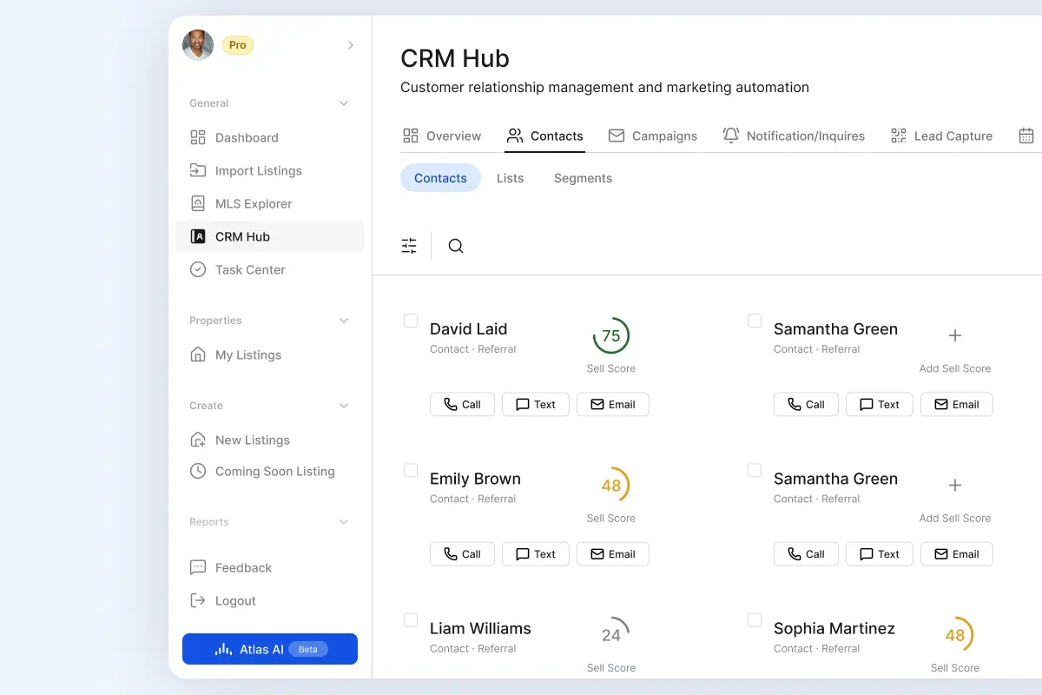Collapse the General section in sidebar
The width and height of the screenshot is (1042, 695).
[344, 103]
